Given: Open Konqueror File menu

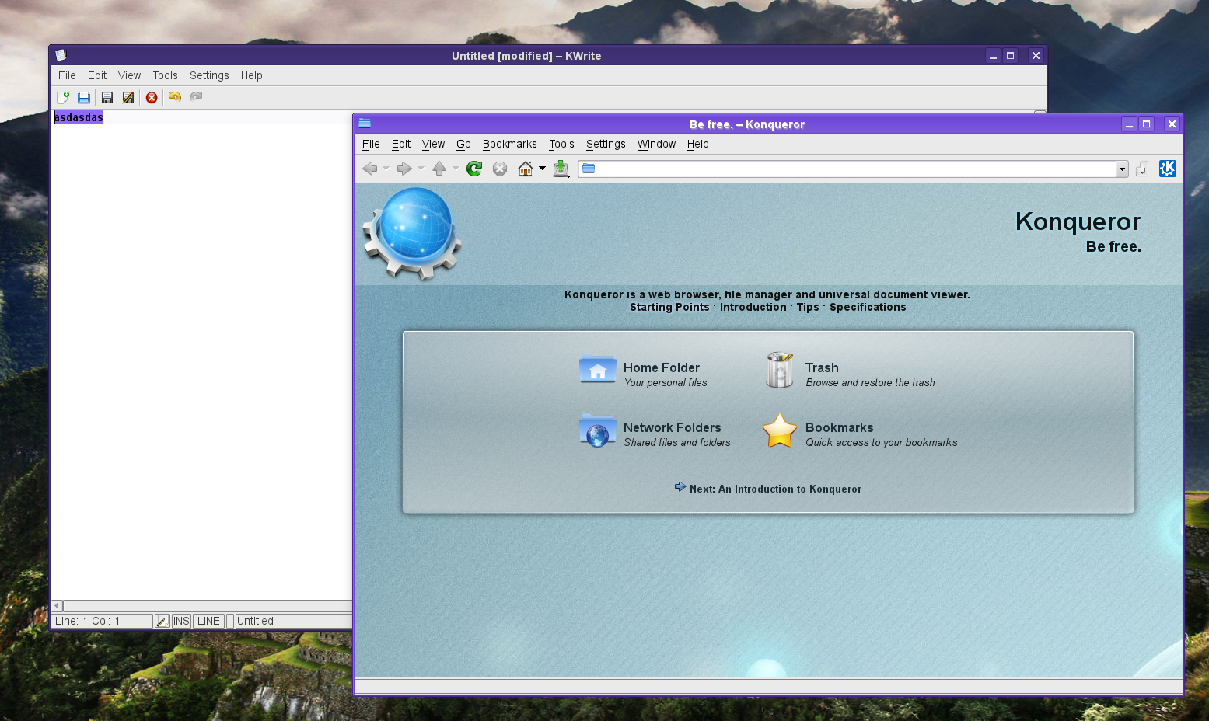Looking at the screenshot, I should pos(371,144).
